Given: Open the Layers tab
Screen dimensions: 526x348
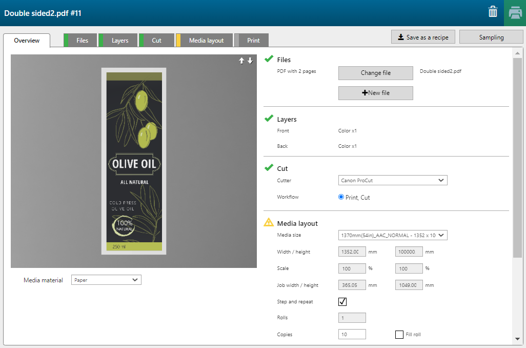Looking at the screenshot, I should point(120,41).
